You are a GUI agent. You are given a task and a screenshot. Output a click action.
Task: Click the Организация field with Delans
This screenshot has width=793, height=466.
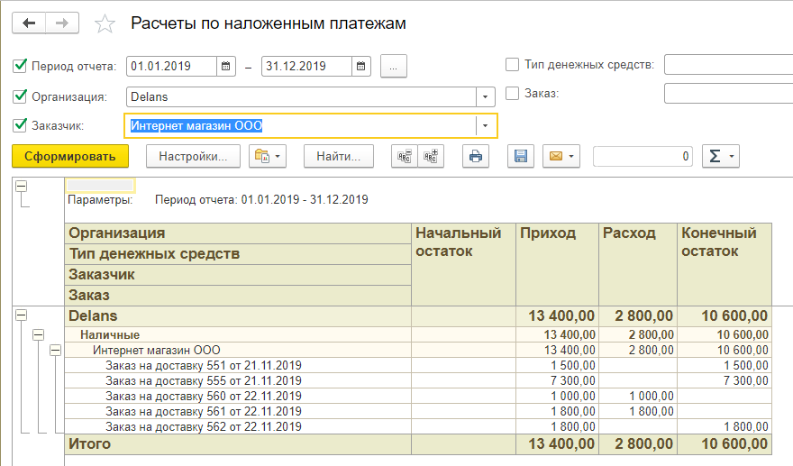click(x=301, y=96)
